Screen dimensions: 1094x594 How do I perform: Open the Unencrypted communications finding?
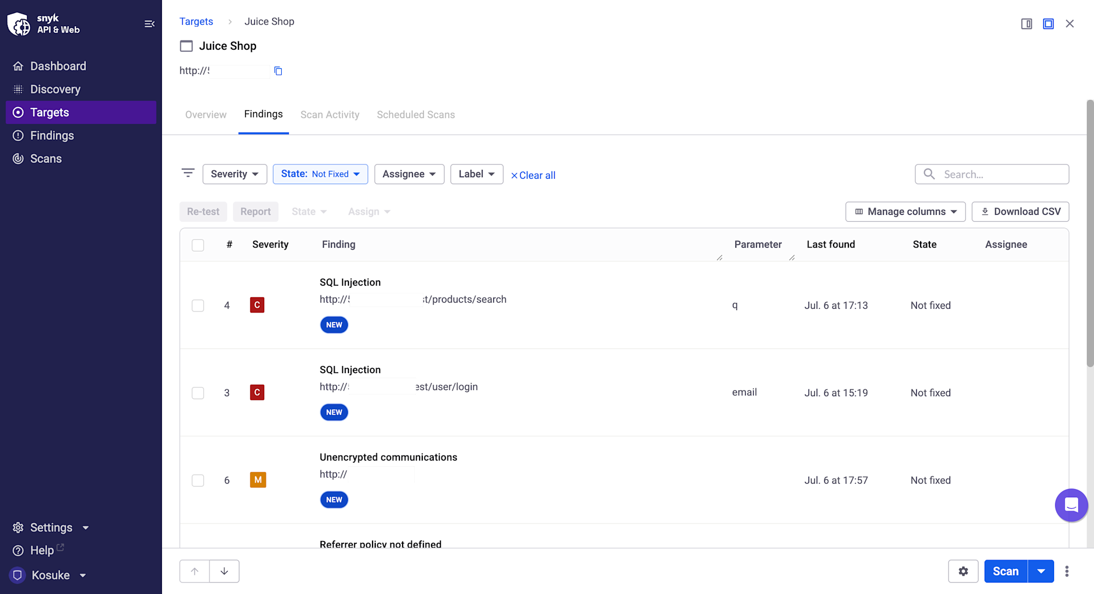pyautogui.click(x=388, y=457)
